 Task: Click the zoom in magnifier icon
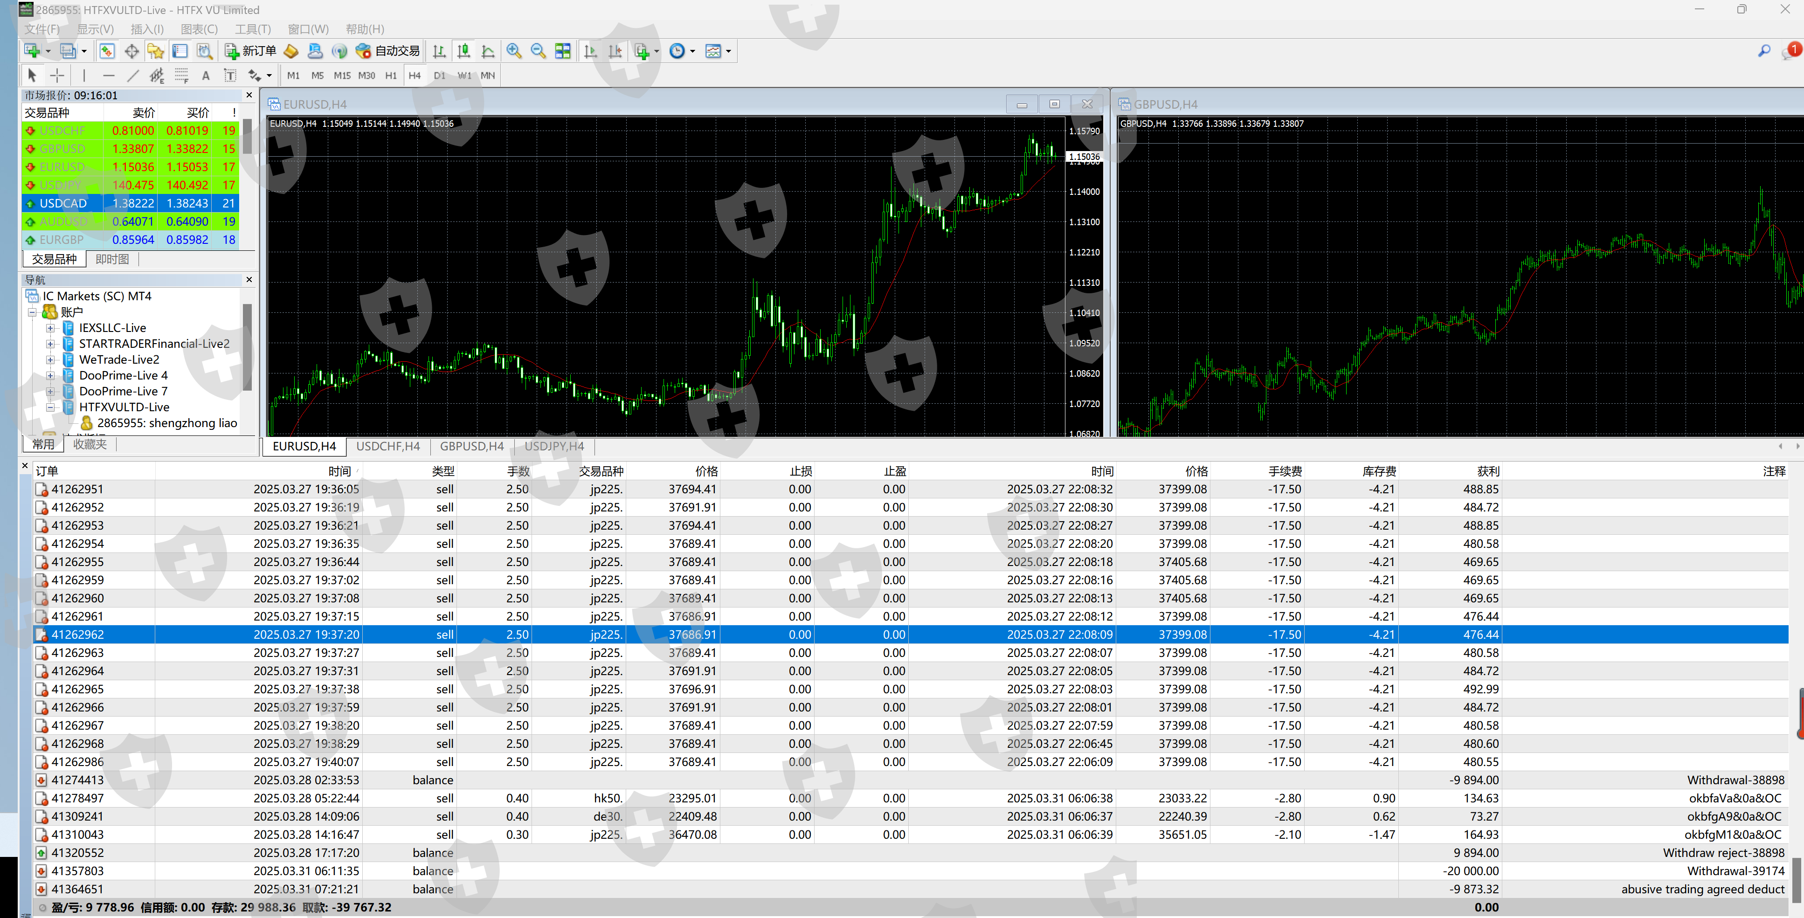(514, 51)
